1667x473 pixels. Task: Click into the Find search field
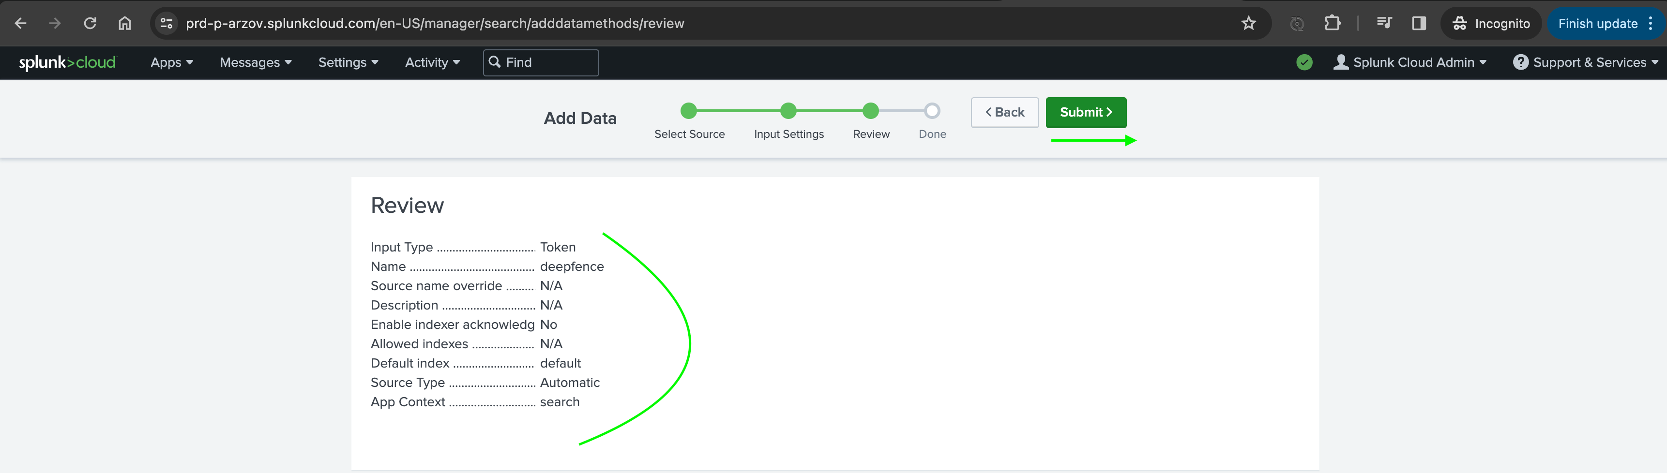point(541,63)
